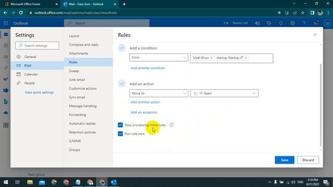Expand the From condition dropdown

(159, 58)
